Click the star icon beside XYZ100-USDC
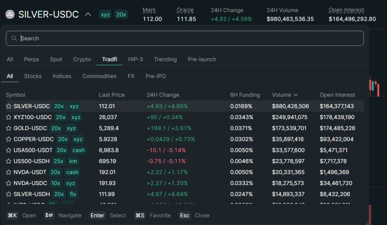387x225 pixels. pyautogui.click(x=8, y=117)
